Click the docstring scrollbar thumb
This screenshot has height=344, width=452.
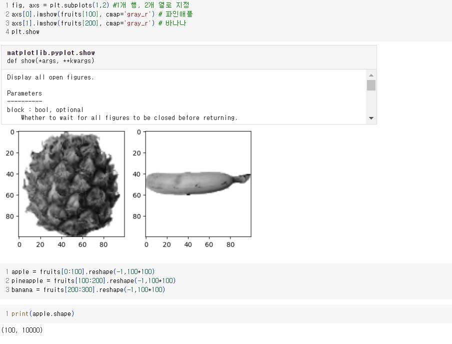(371, 85)
